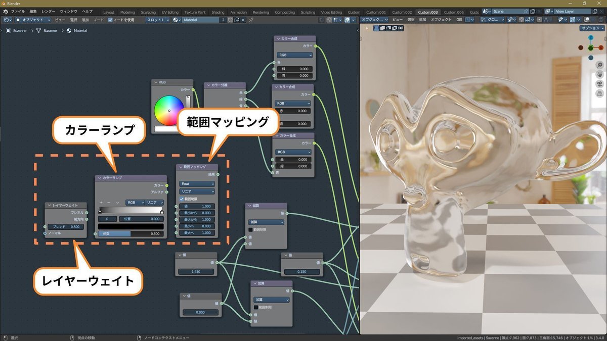Click the fake user shield icon beside Material
The image size is (607, 341).
[x=230, y=20]
